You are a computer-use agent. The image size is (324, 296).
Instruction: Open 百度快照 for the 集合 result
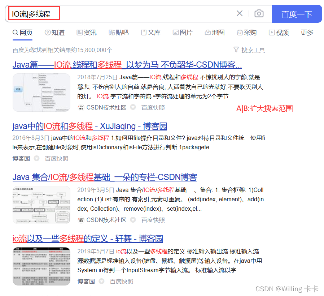[x=153, y=220]
